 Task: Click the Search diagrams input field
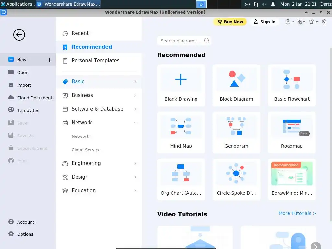click(x=184, y=41)
